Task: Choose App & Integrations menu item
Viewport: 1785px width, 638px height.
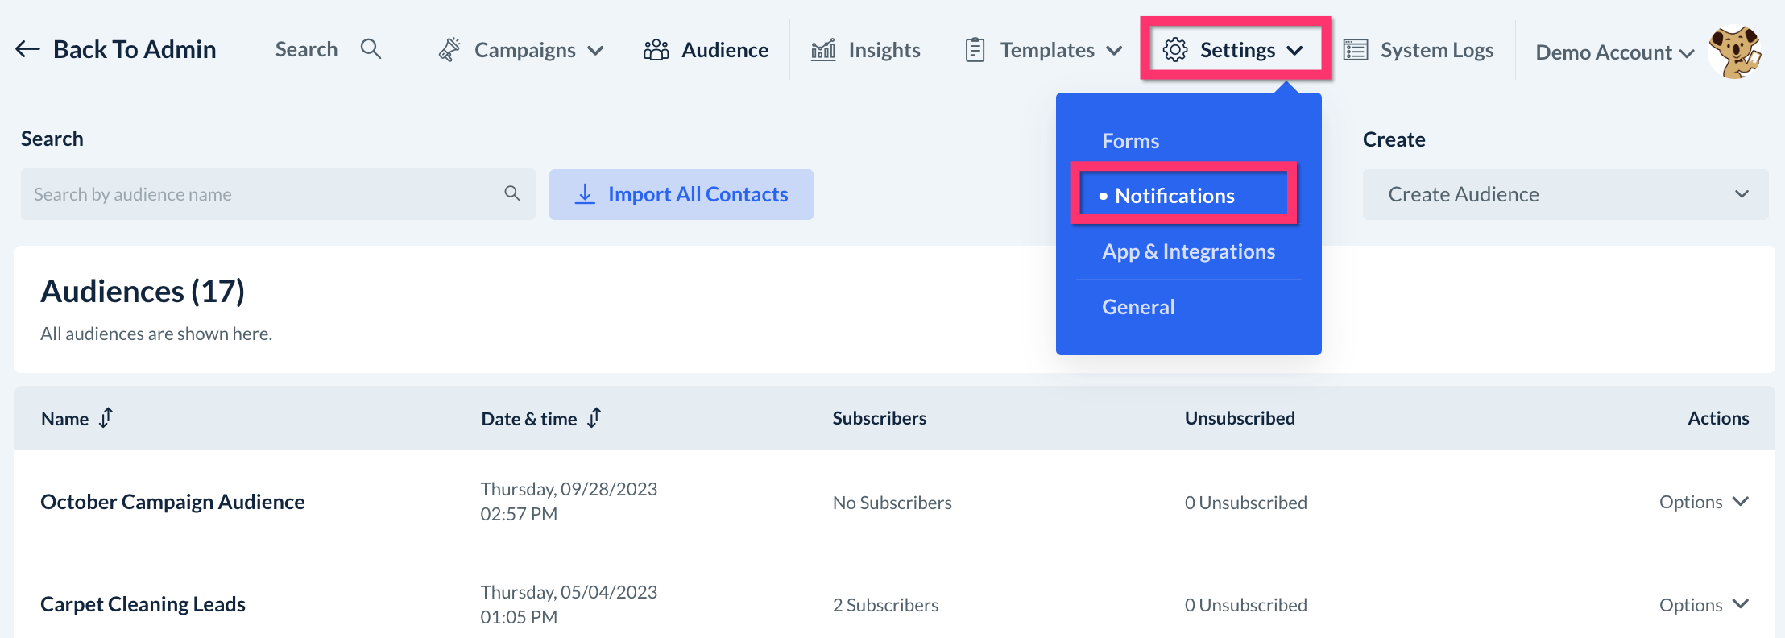Action: point(1188,251)
